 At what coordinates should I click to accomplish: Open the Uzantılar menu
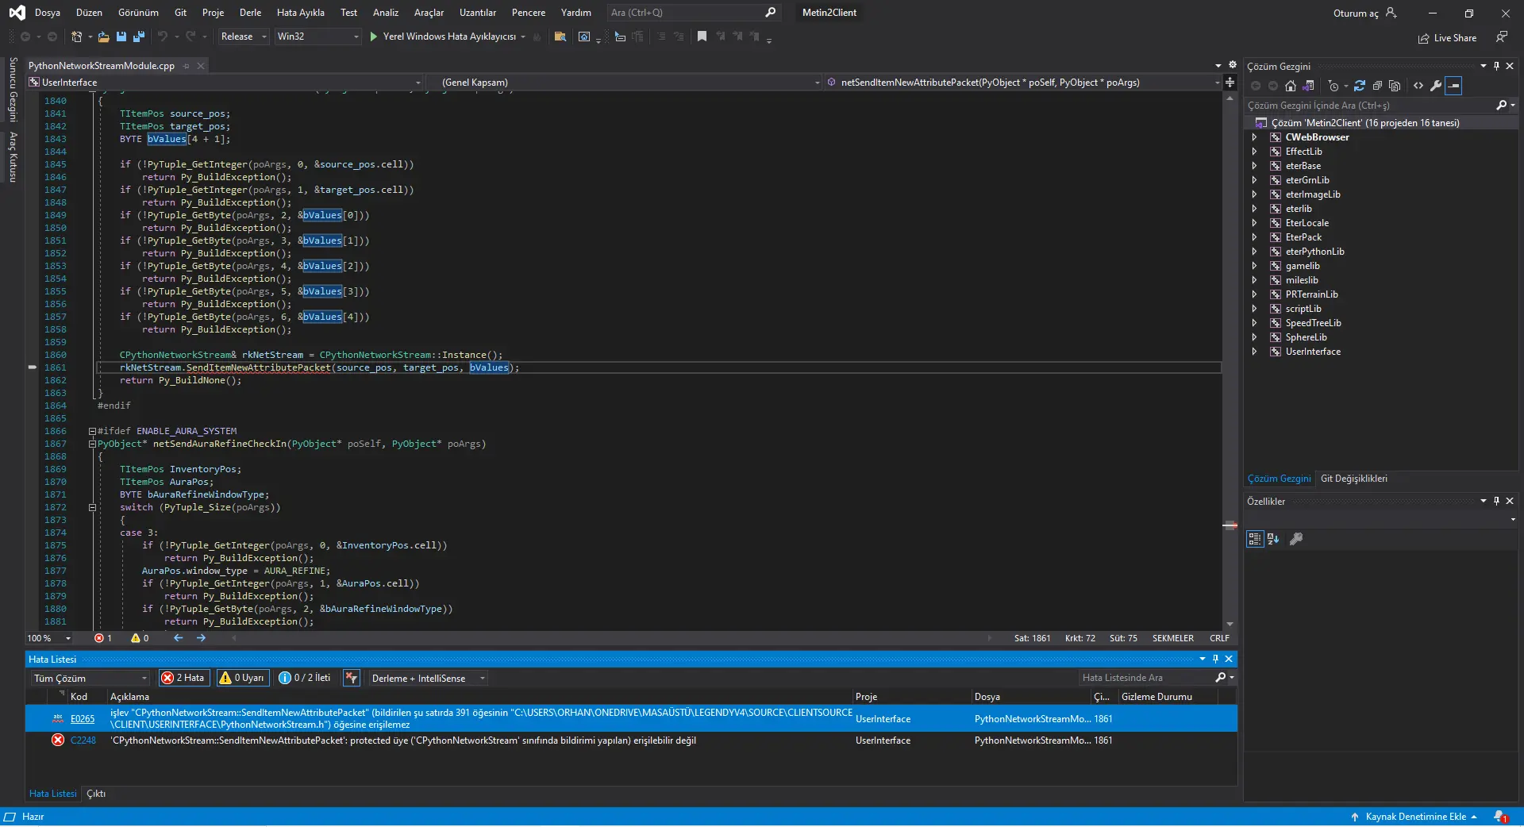(x=478, y=13)
